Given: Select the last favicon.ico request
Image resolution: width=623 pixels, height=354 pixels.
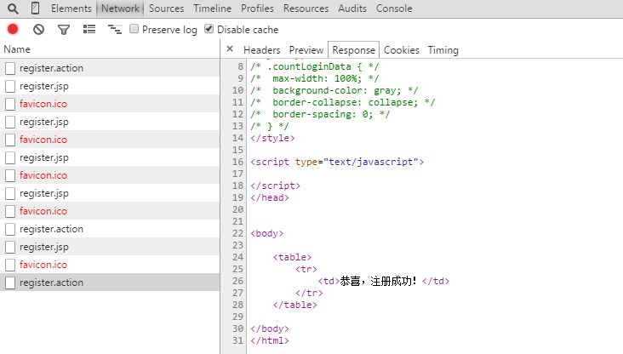Looking at the screenshot, I should tap(110, 265).
